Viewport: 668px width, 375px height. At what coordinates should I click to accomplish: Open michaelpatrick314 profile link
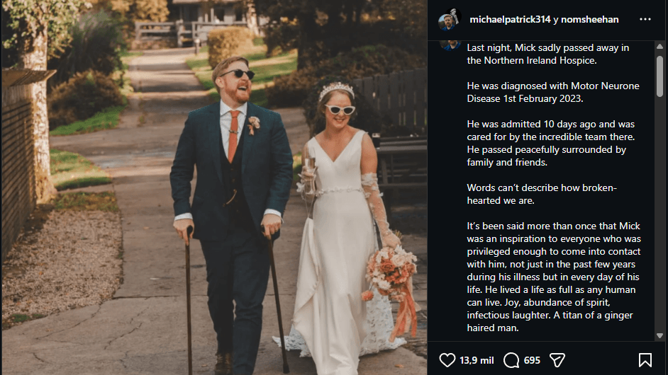tap(510, 19)
